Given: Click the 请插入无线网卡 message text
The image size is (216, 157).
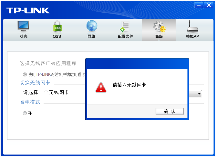Looking at the screenshot, I should (x=129, y=85).
